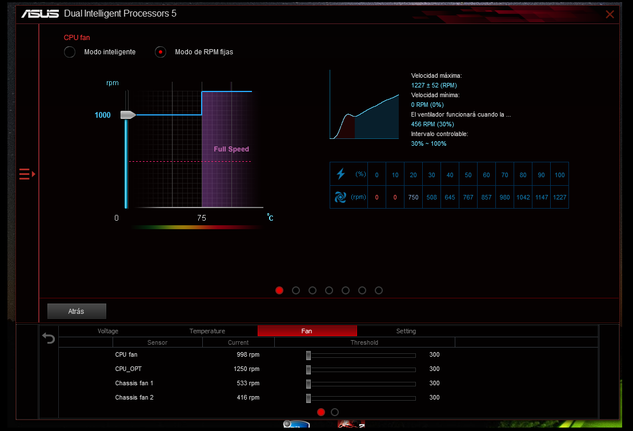Screen dimensions: 633x431
Task: Click CPU_OPT sensor row label
Action: tap(129, 369)
